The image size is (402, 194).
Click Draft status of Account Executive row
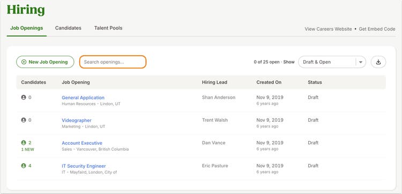point(313,143)
